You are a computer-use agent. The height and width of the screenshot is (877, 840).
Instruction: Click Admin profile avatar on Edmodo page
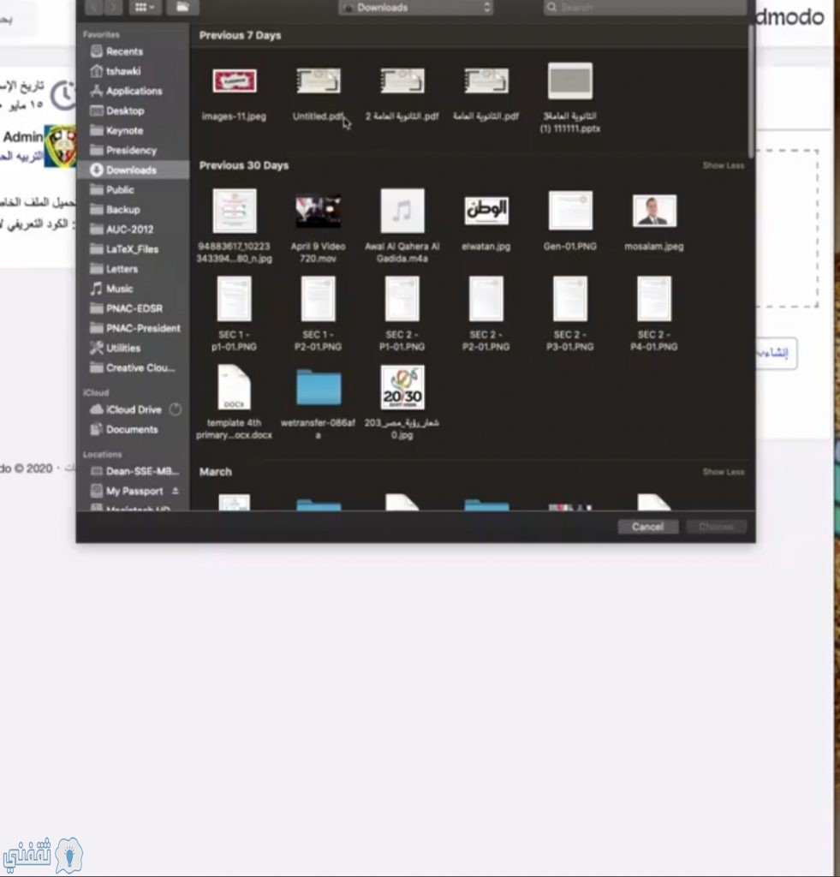coord(60,146)
